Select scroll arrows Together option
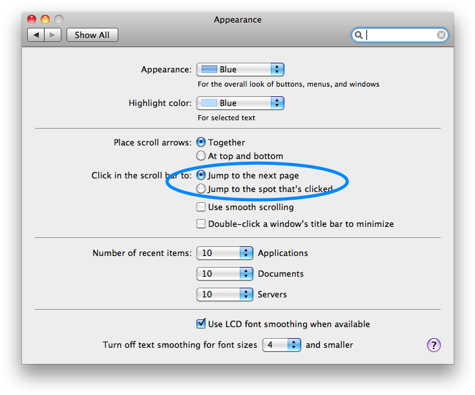Viewport: 475px width, 395px height. 202,142
